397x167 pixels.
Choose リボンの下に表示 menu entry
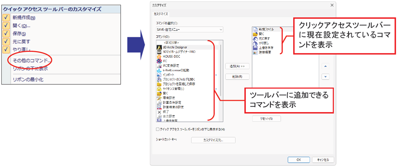click(x=30, y=69)
